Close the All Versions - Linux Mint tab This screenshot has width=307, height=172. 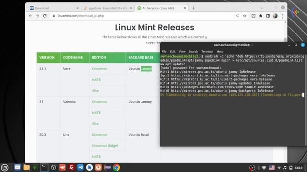[185, 8]
